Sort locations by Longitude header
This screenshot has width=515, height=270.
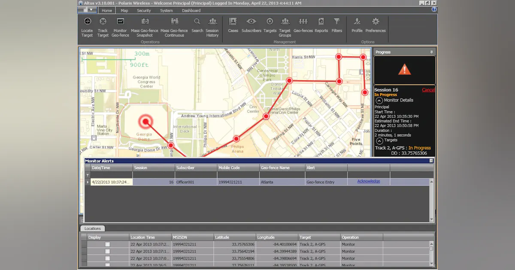[277, 237]
